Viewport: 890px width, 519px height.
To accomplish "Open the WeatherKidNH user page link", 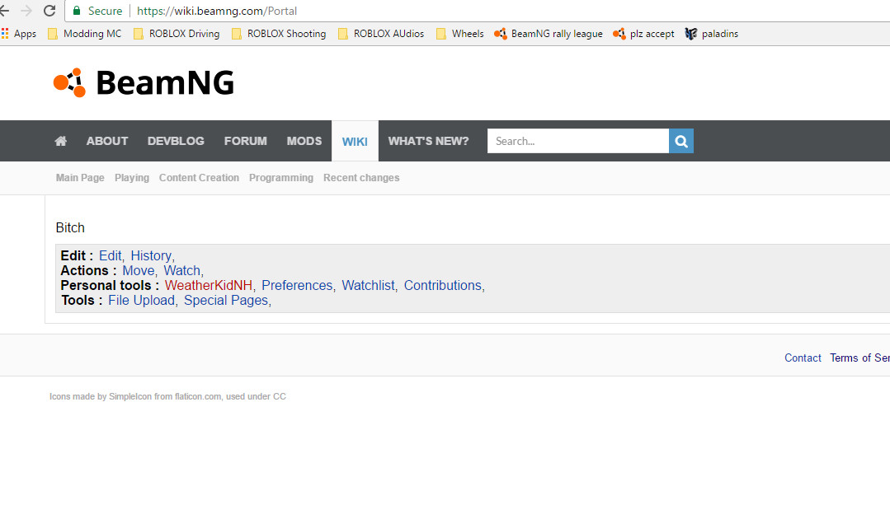I will click(x=209, y=286).
